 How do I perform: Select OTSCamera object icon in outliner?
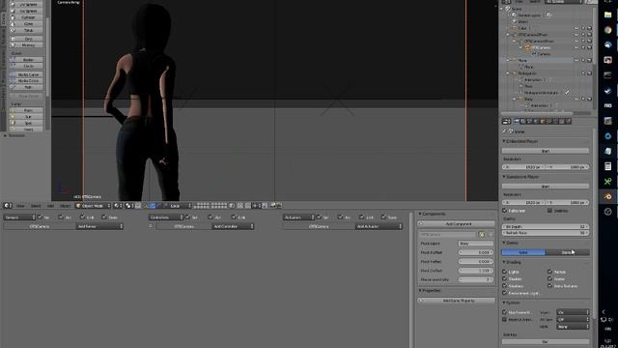point(527,47)
